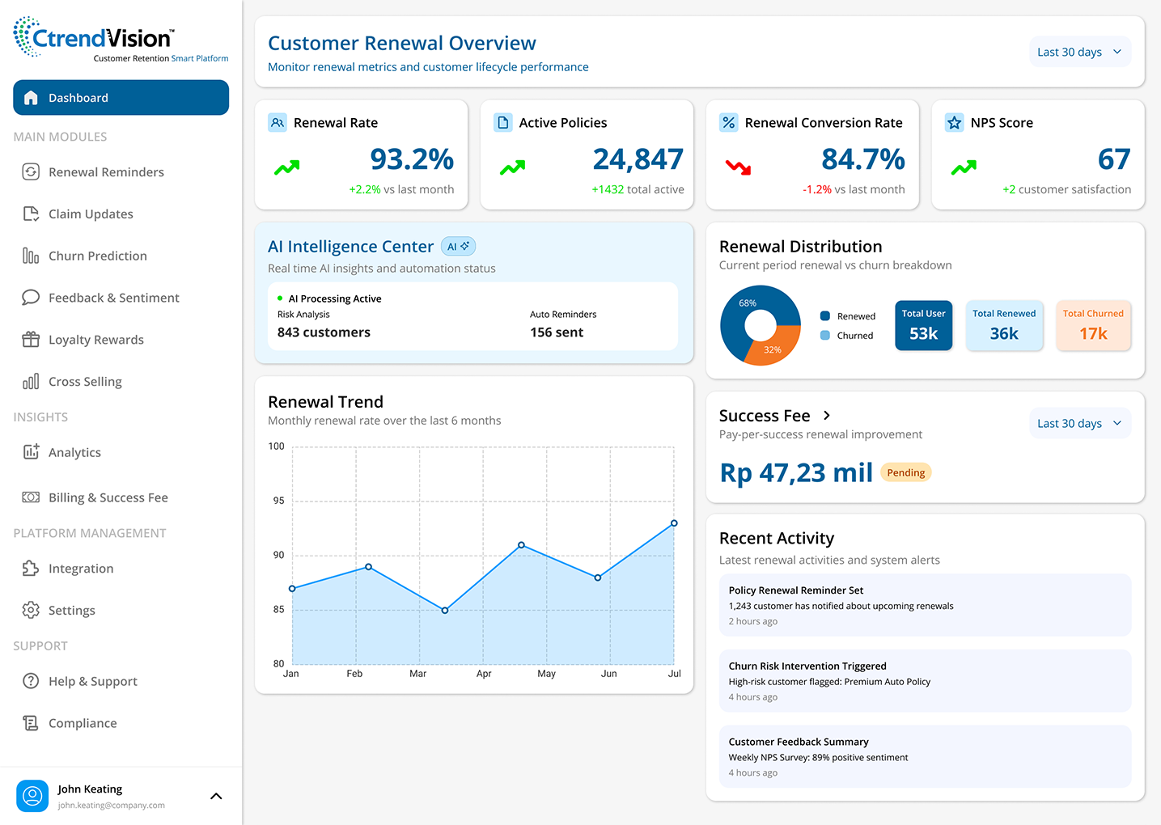1161x825 pixels.
Task: Click the Jul data point on Renewal Trend
Action: point(674,523)
